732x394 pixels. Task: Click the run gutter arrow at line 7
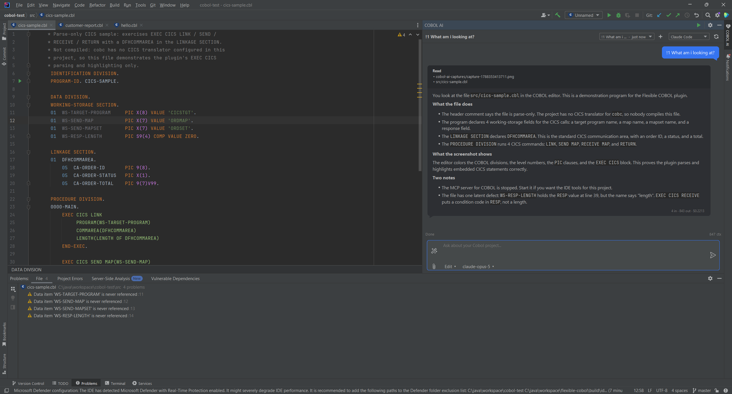point(20,81)
